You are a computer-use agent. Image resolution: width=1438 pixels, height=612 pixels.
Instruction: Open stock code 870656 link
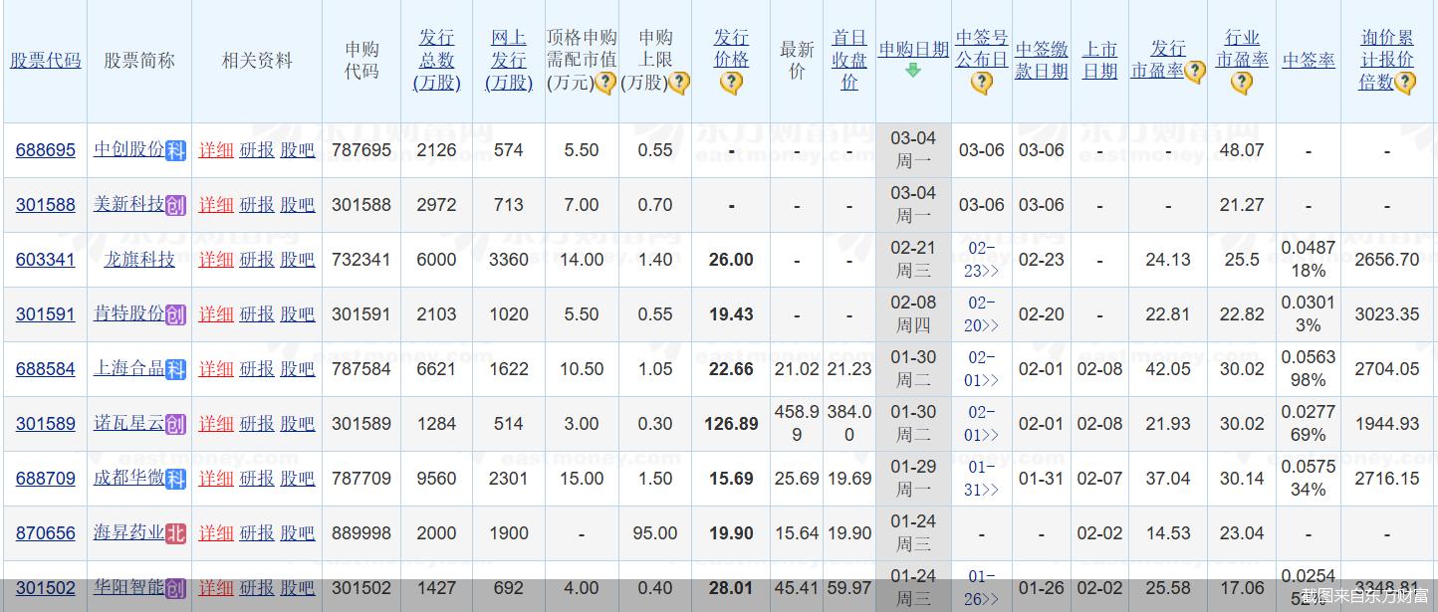point(46,533)
